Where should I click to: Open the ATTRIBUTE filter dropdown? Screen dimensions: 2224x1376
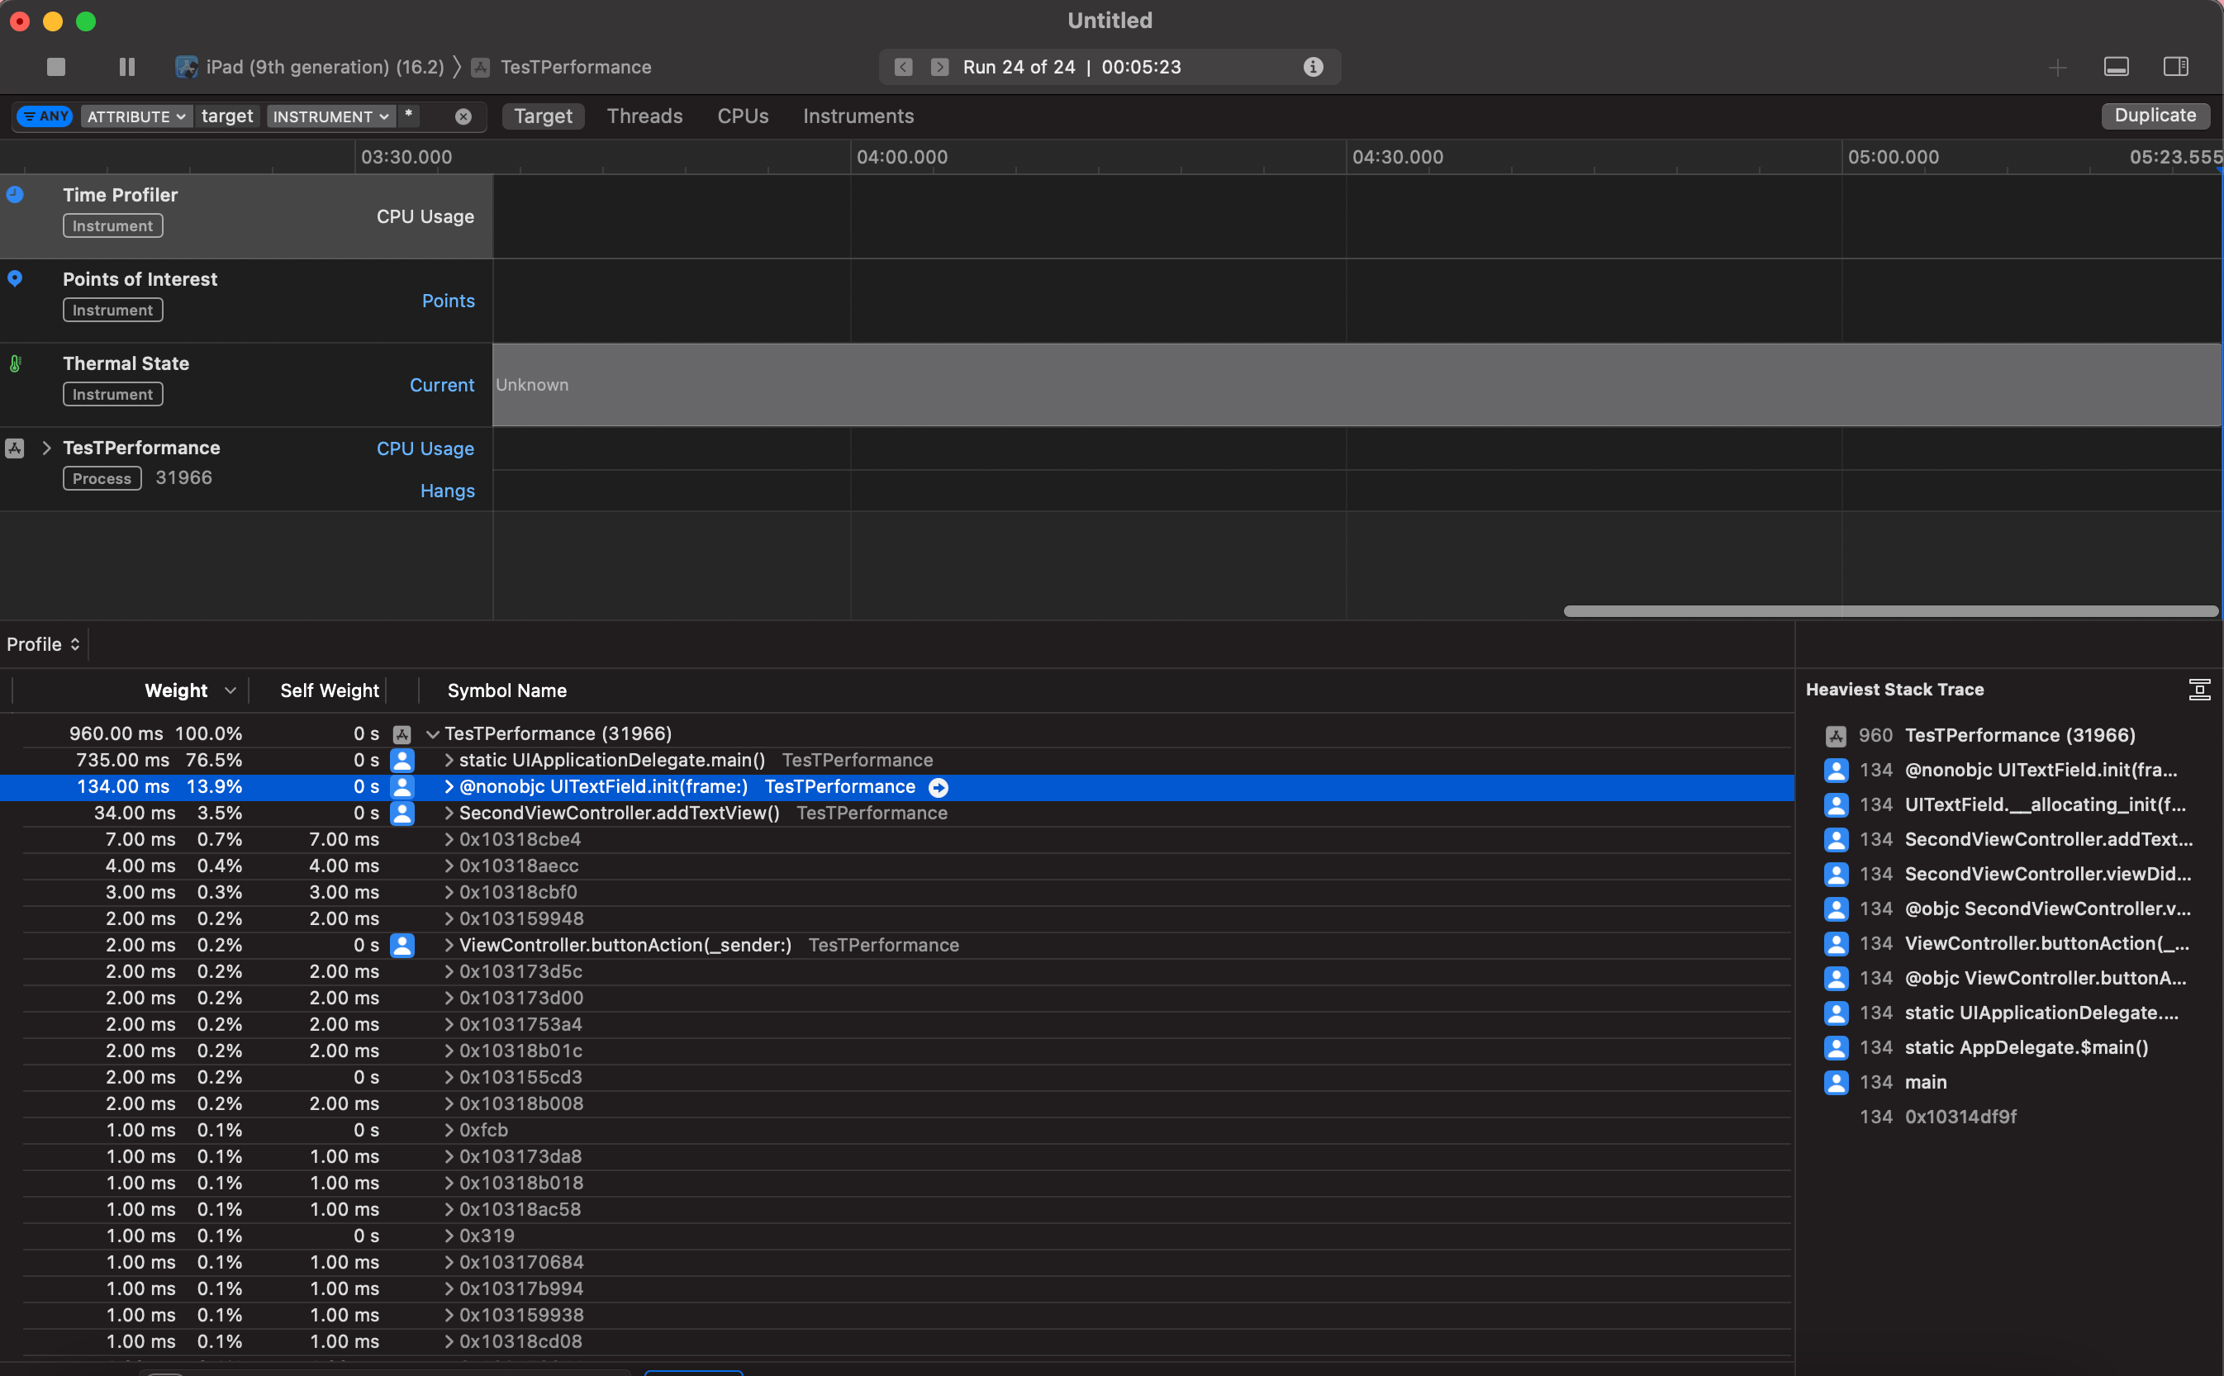tap(136, 116)
